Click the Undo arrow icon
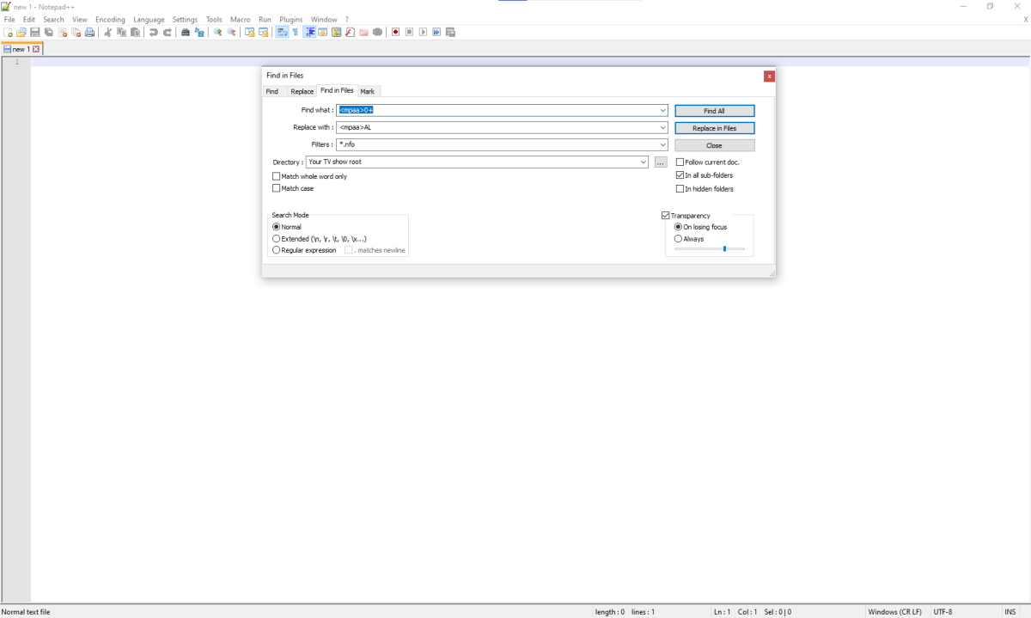 pos(154,33)
